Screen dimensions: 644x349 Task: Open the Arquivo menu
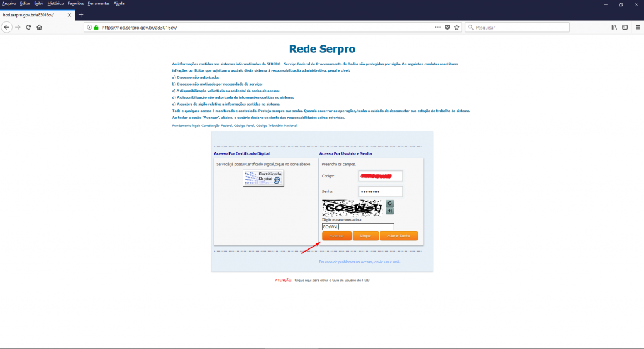coord(9,3)
